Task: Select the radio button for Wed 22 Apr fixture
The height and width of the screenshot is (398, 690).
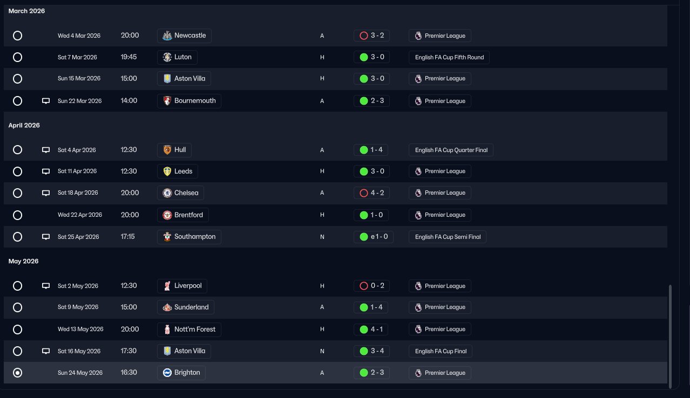Action: pyautogui.click(x=17, y=215)
